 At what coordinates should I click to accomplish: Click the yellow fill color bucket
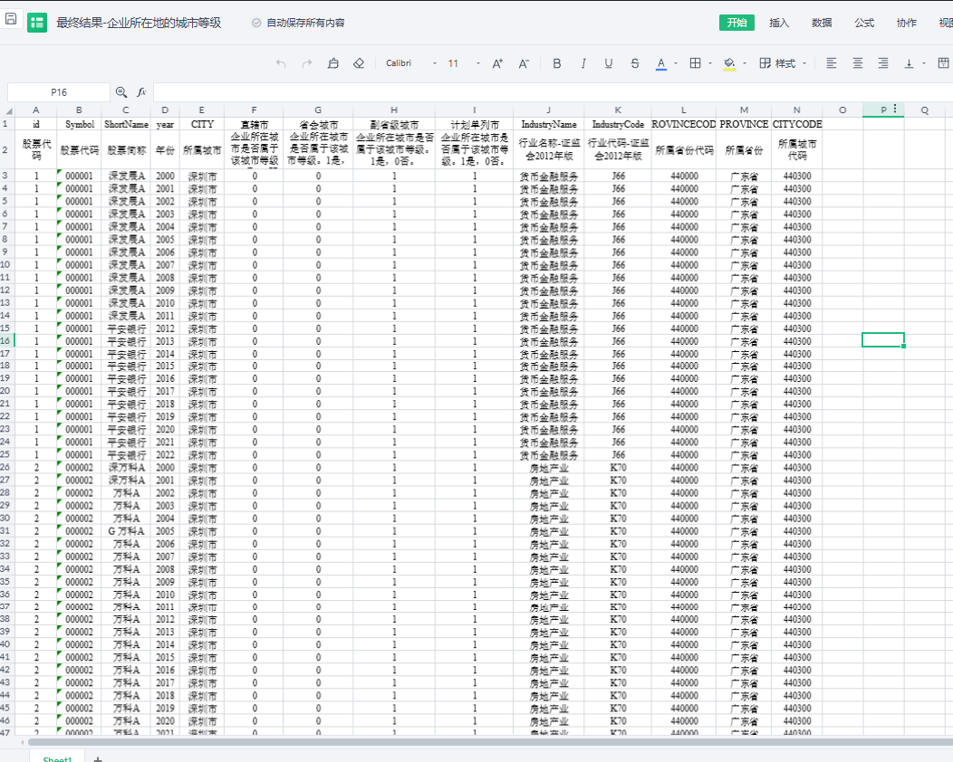tap(729, 63)
